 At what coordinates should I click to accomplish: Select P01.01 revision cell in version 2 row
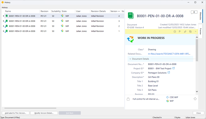[44, 26]
